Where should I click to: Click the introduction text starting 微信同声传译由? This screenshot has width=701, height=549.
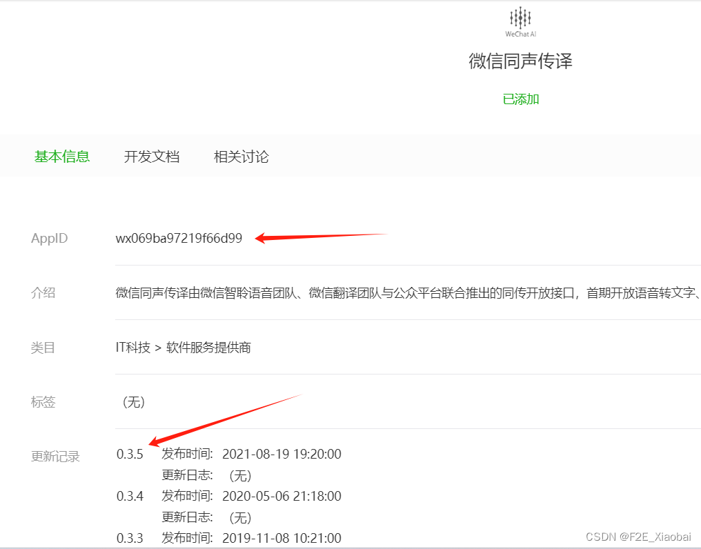click(x=408, y=293)
